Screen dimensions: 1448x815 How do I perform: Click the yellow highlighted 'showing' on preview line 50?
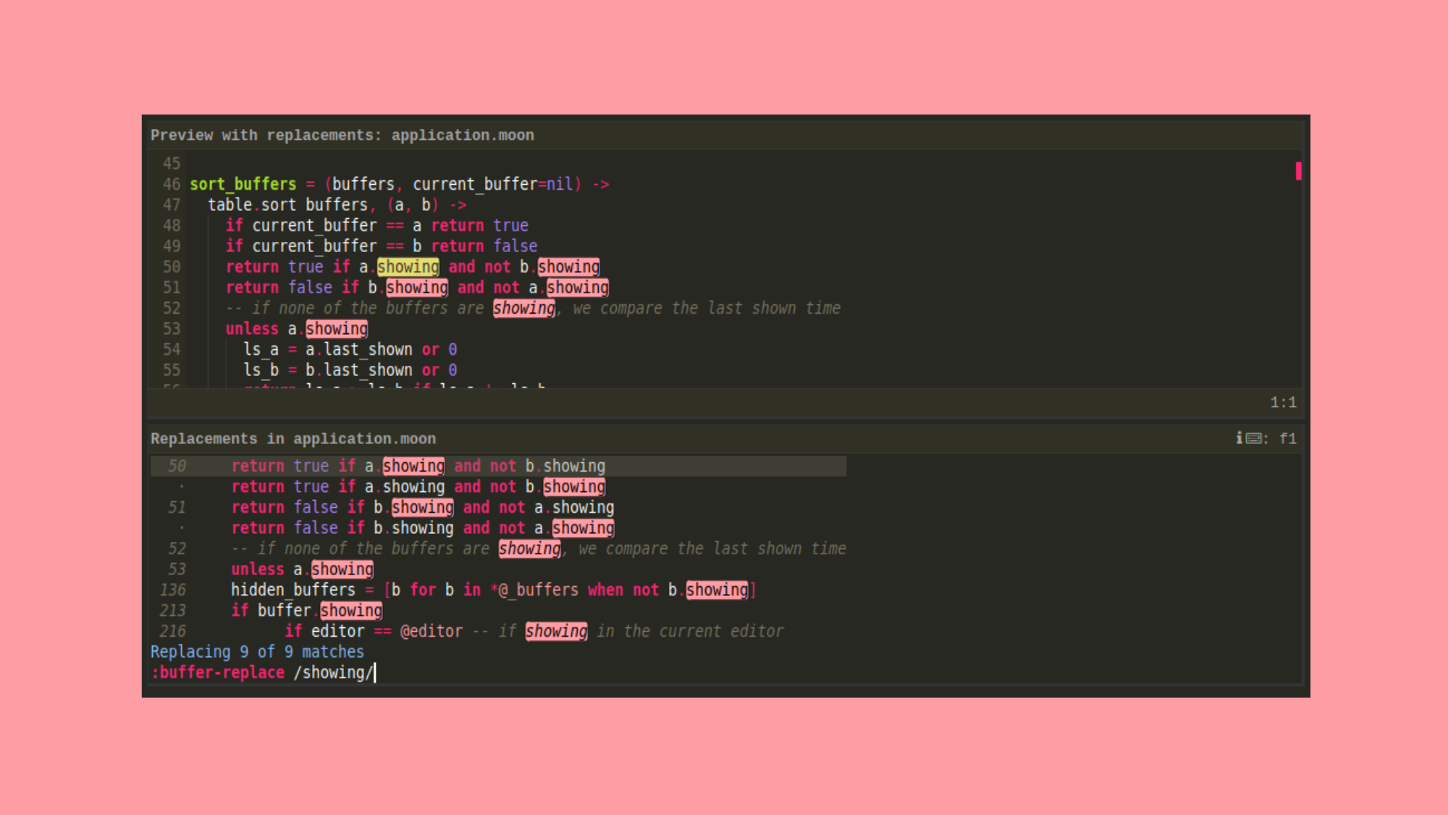[408, 267]
